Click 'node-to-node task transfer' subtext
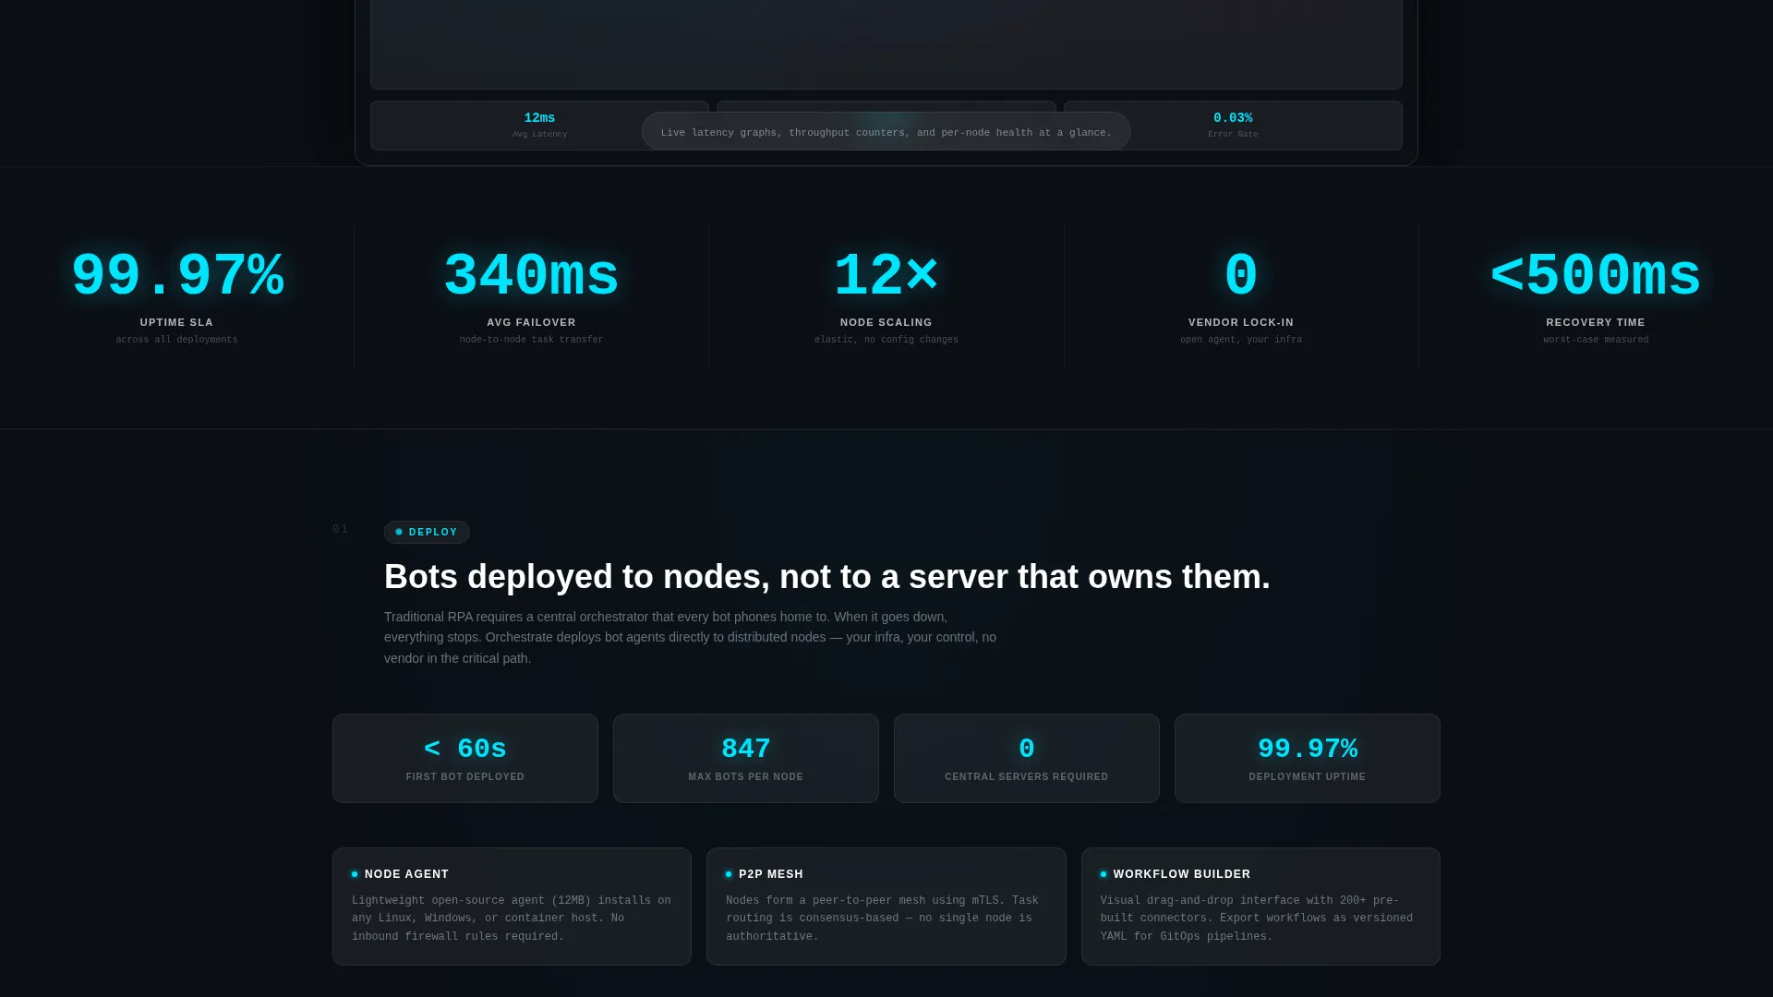Image resolution: width=1773 pixels, height=997 pixels. pyautogui.click(x=531, y=340)
